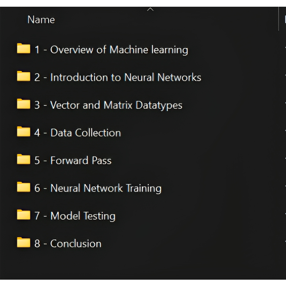Select the Data Collection folder icon
286x286 pixels.
(23, 132)
